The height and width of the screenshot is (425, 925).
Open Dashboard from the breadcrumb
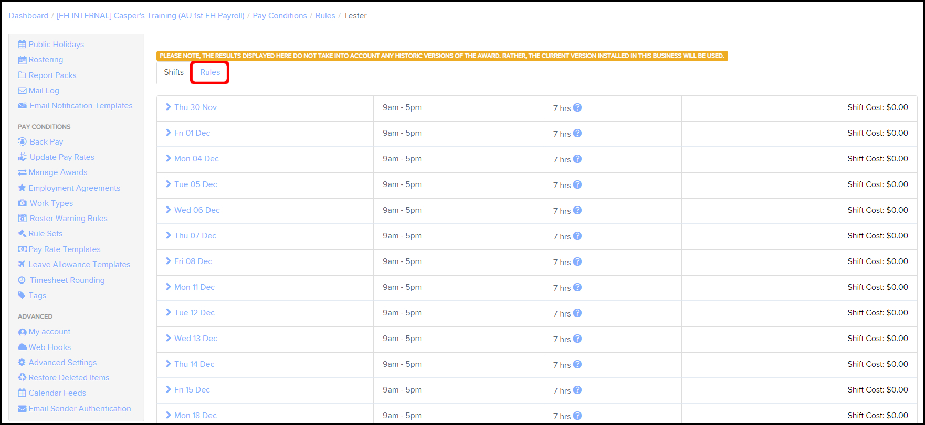[x=28, y=16]
